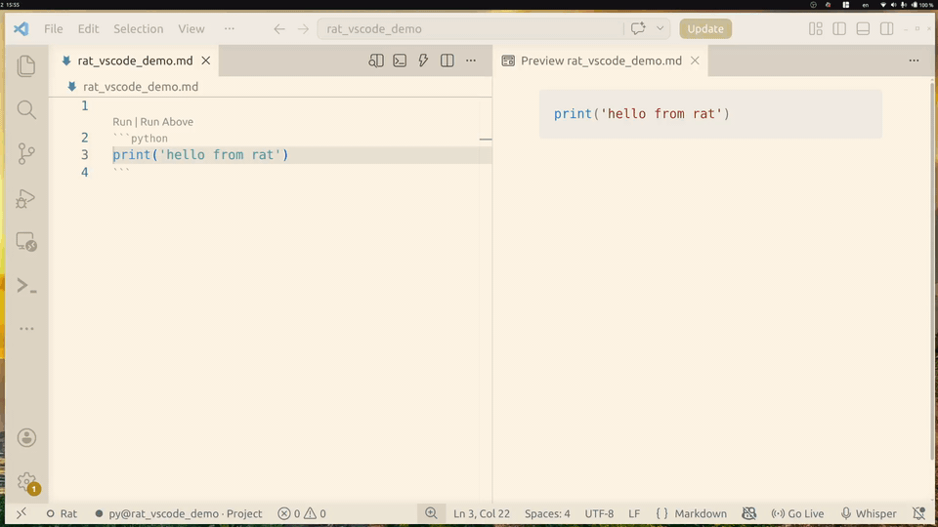Open the chat sparkle icon in title bar
Image resolution: width=938 pixels, height=527 pixels.
[638, 28]
